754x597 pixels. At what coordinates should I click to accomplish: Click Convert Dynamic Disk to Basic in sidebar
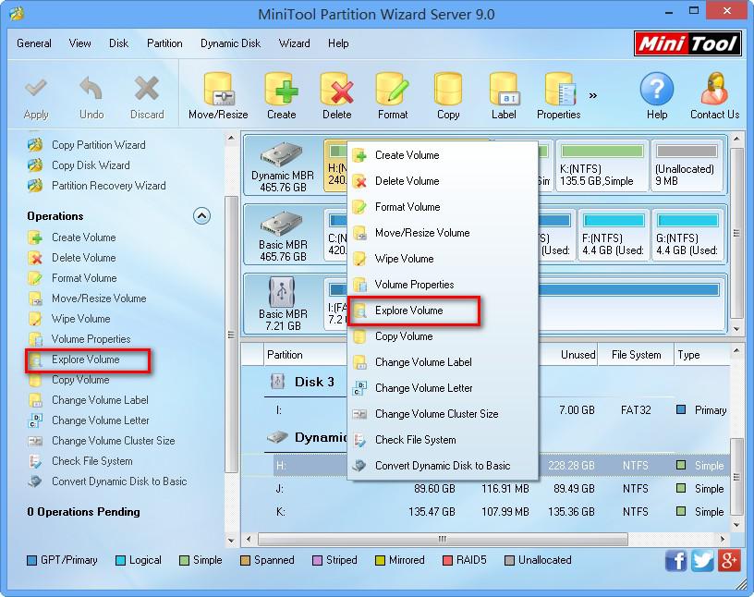click(119, 481)
